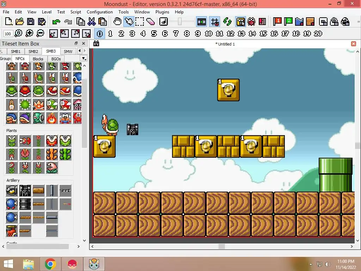Zoom in with the plus magnifier icon
The height and width of the screenshot is (271, 361).
(29, 34)
